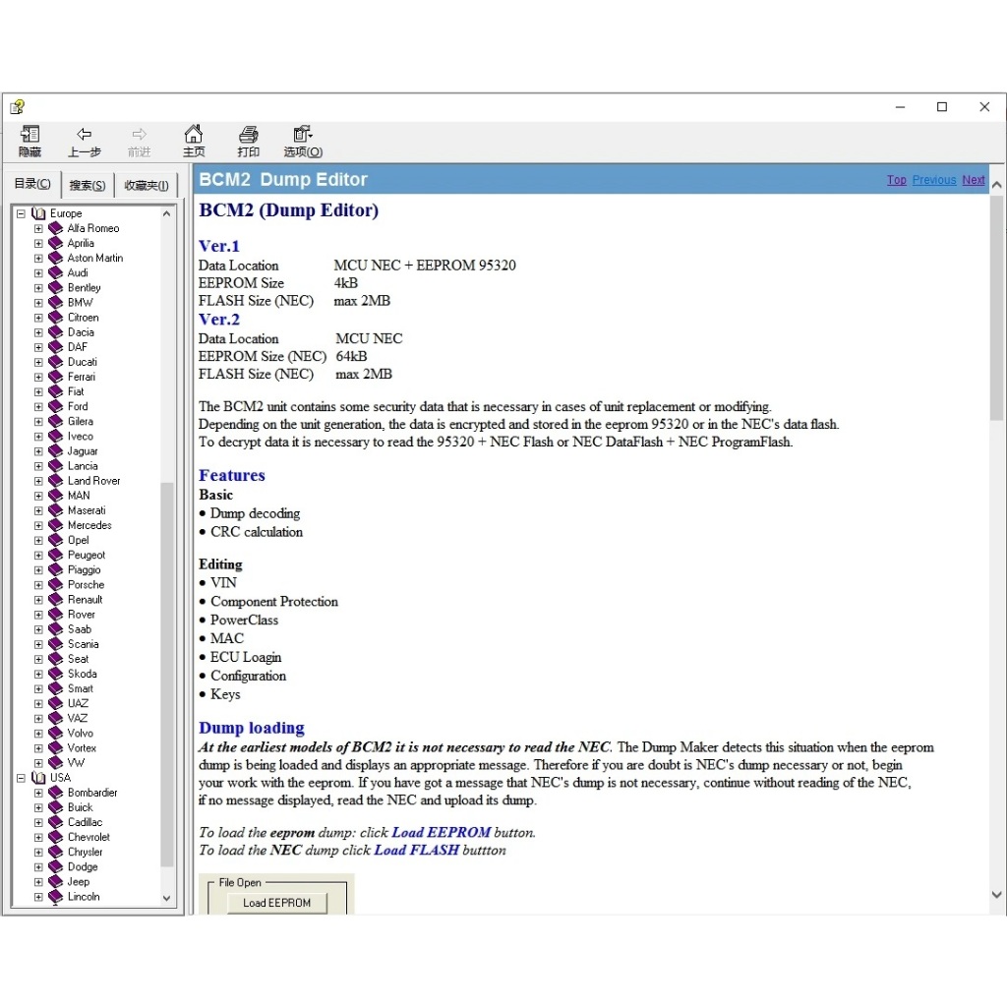Switch to the Search (搜索) tab
The height and width of the screenshot is (1007, 1007).
click(88, 185)
